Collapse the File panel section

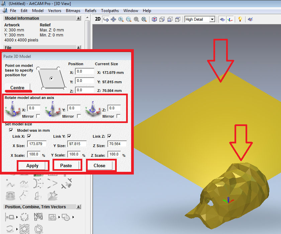tap(79, 47)
